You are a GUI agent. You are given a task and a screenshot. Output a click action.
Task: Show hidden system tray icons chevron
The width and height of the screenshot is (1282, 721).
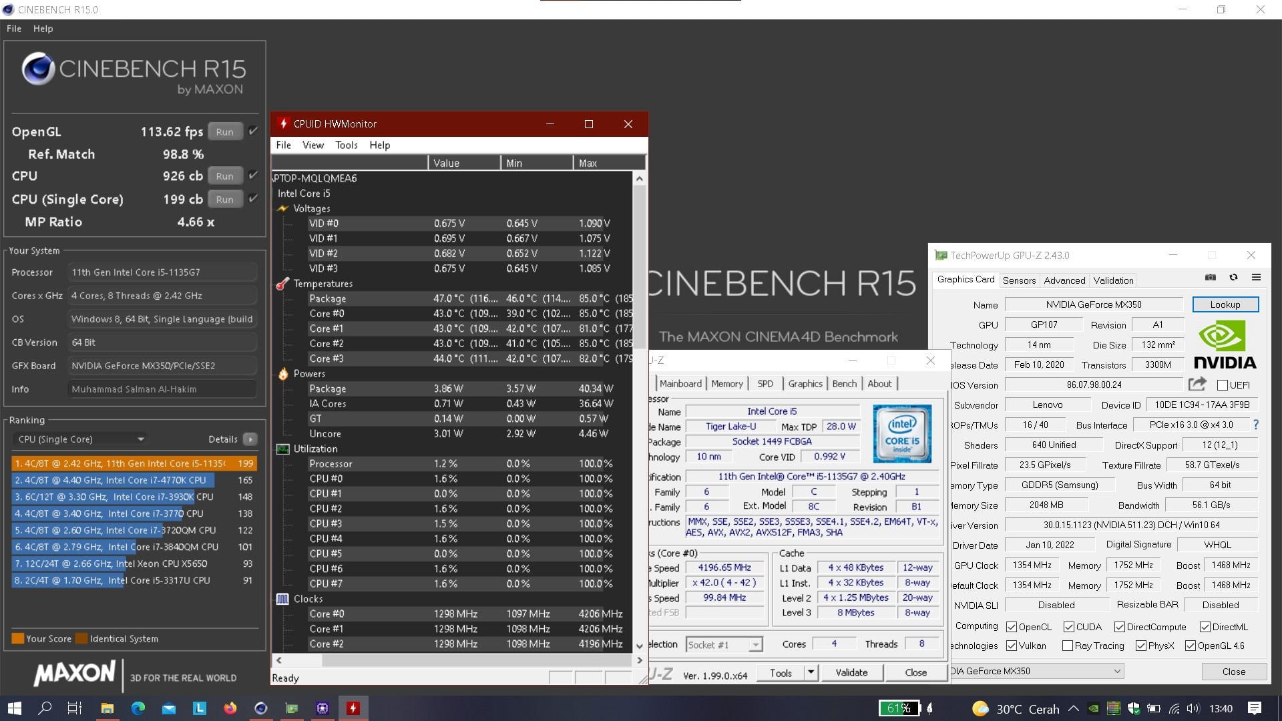(x=1073, y=709)
